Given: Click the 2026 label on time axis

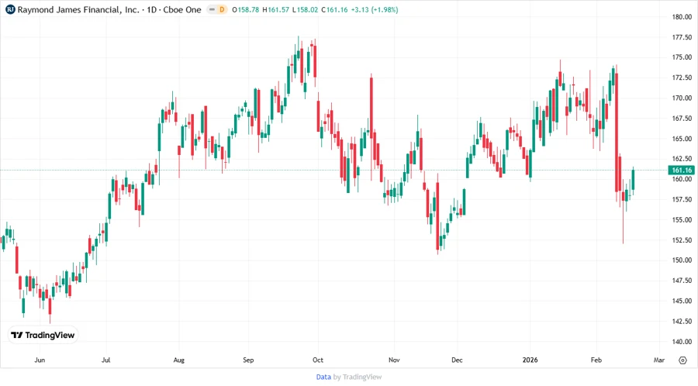Looking at the screenshot, I should [530, 360].
